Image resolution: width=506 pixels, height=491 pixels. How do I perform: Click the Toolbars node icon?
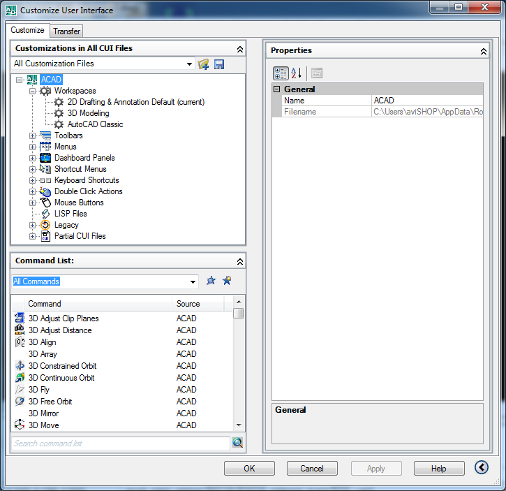(x=45, y=135)
